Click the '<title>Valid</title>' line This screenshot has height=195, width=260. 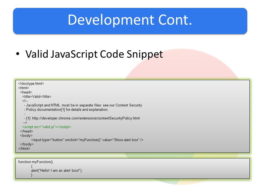click(37, 96)
